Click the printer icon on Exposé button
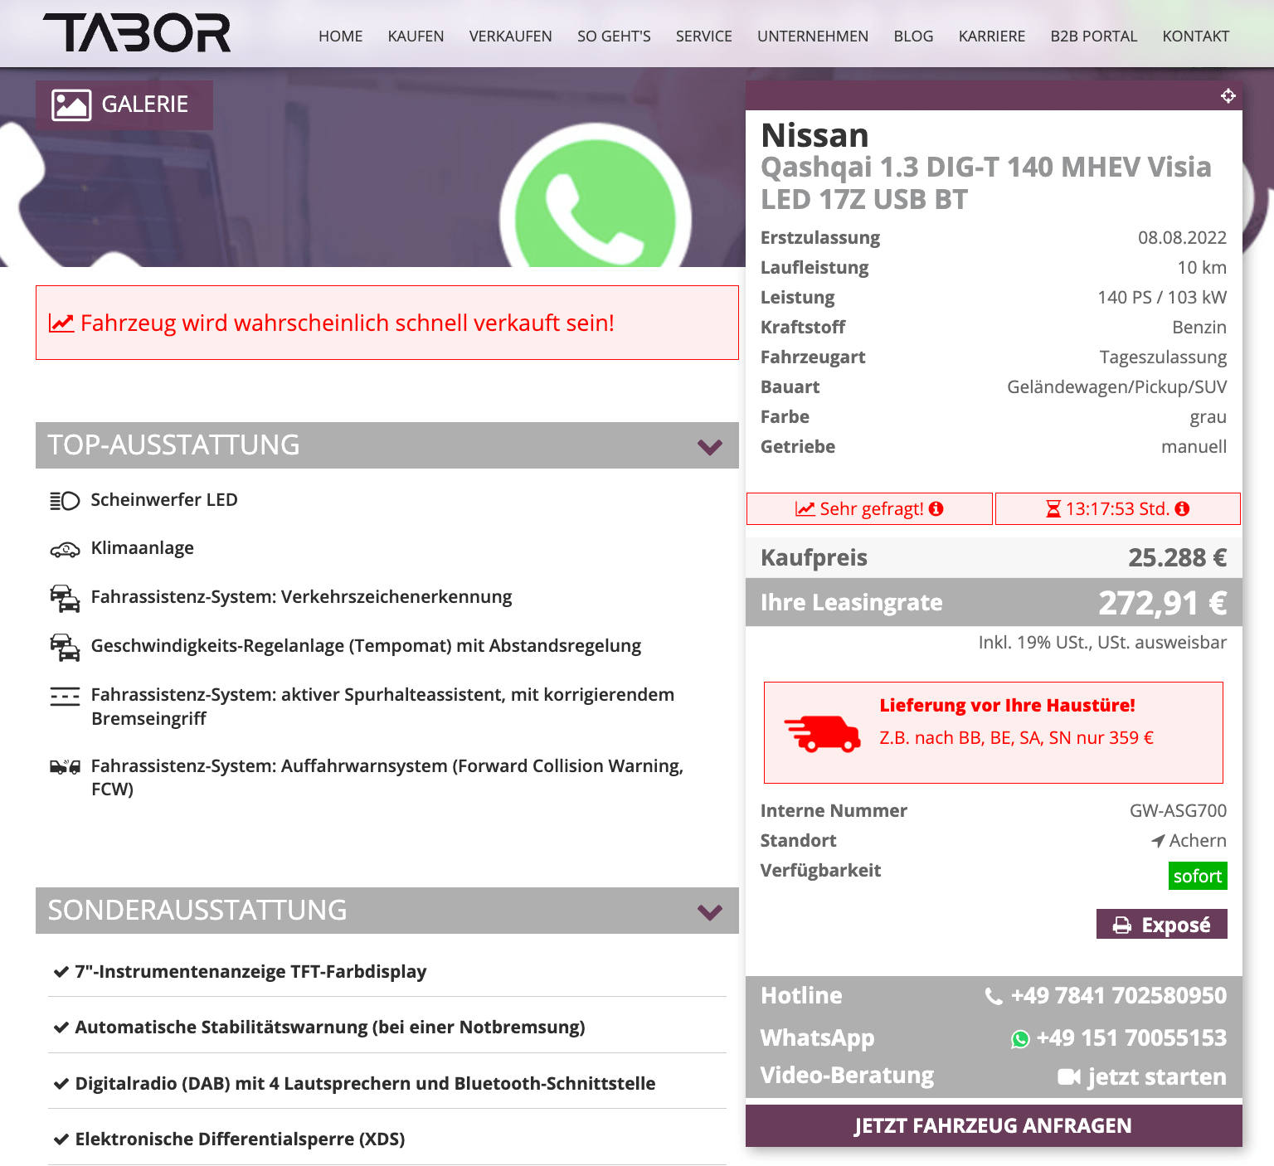 [1122, 926]
